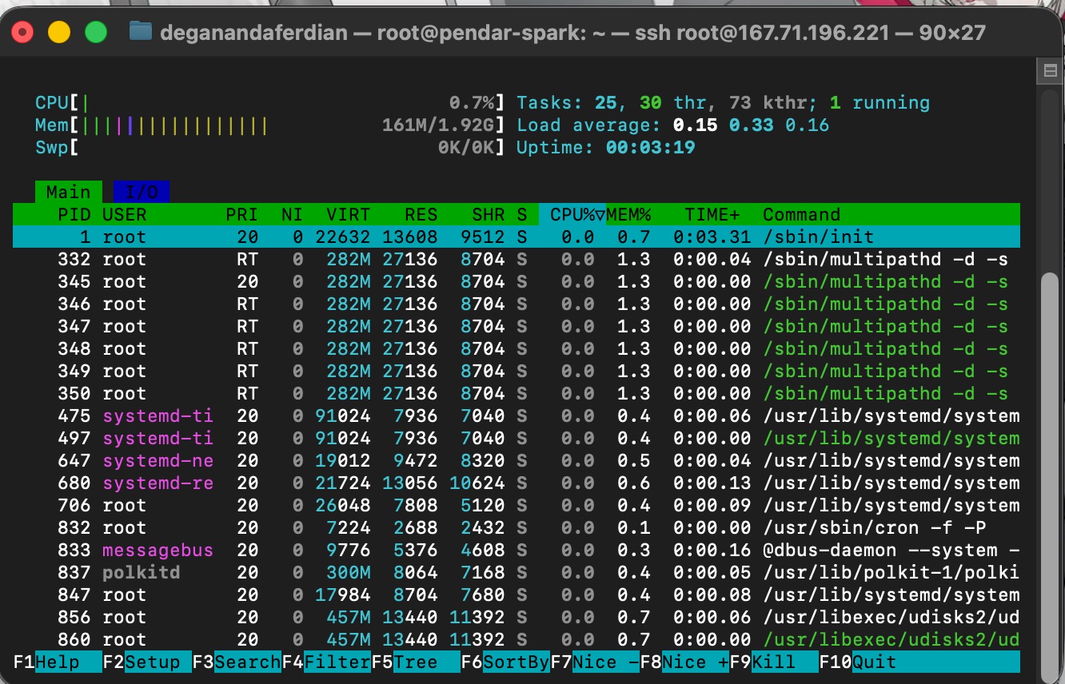Viewport: 1065px width, 684px height.
Task: Click the folder icon in title bar
Action: pyautogui.click(x=141, y=32)
